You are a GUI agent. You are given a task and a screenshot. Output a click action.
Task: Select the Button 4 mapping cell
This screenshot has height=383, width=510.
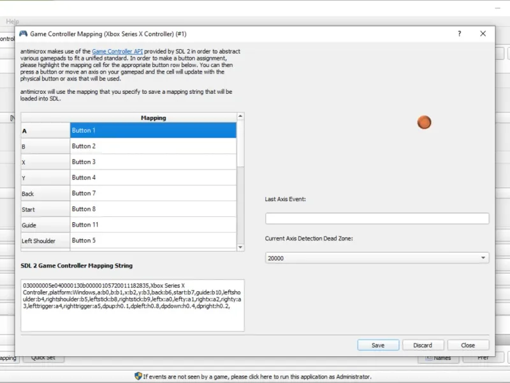pyautogui.click(x=153, y=177)
